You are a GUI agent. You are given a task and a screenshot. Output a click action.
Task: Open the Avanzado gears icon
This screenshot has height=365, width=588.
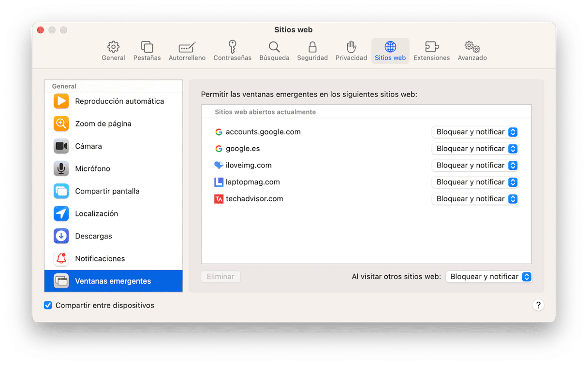pos(472,47)
